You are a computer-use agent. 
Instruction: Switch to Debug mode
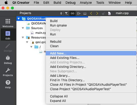[8, 60]
